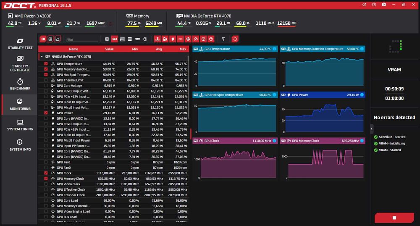Open the Monitoring section

[x=20, y=105]
